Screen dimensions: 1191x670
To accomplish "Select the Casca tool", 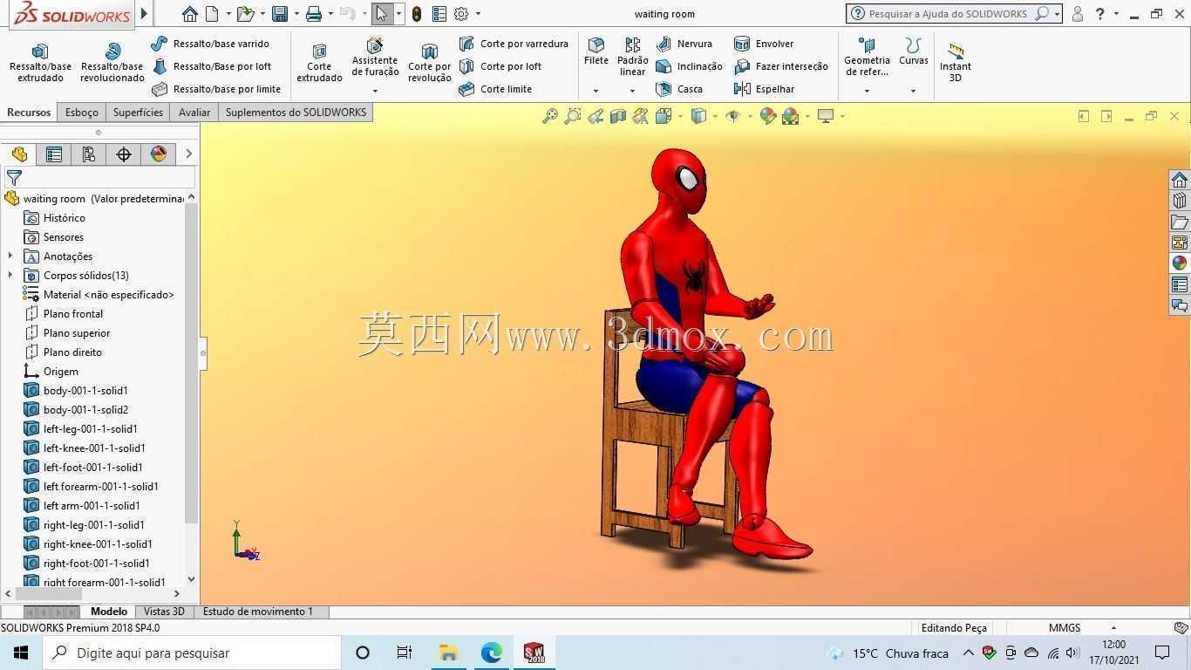I will [x=679, y=89].
